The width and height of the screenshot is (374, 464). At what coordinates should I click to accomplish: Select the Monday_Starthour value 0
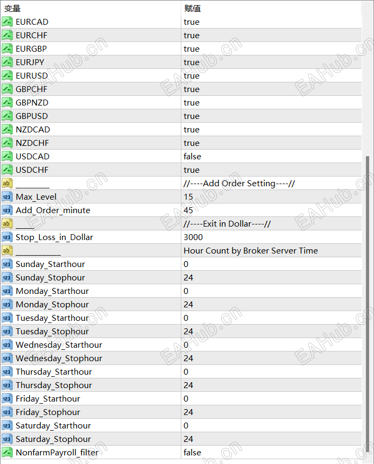[x=186, y=291]
